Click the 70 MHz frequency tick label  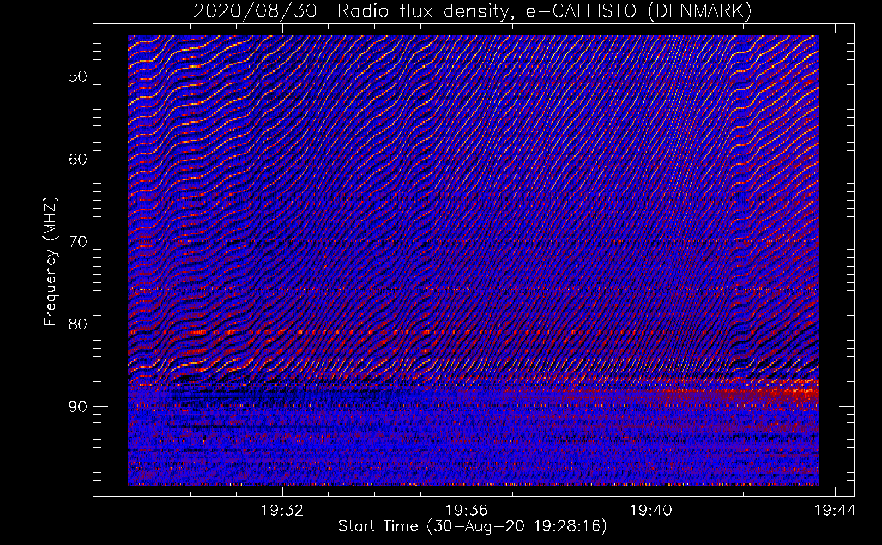pyautogui.click(x=77, y=241)
